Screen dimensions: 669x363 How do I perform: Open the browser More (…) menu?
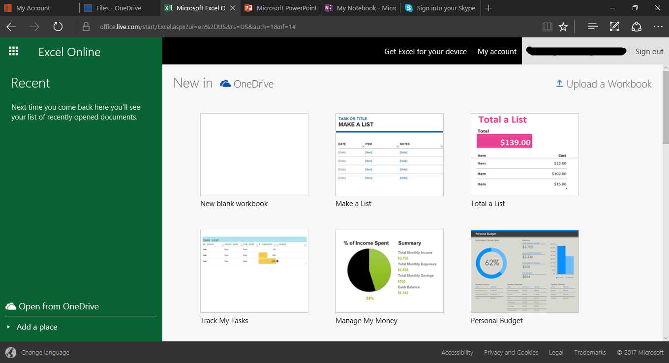658,27
